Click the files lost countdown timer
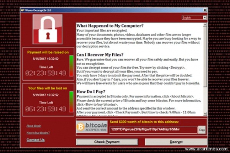This screenshot has width=230, height=153. [46, 109]
